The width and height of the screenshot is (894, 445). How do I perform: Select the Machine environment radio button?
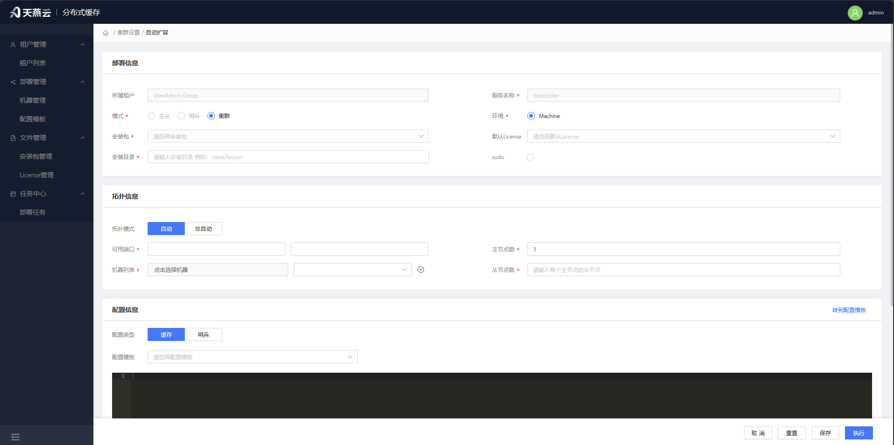[531, 116]
